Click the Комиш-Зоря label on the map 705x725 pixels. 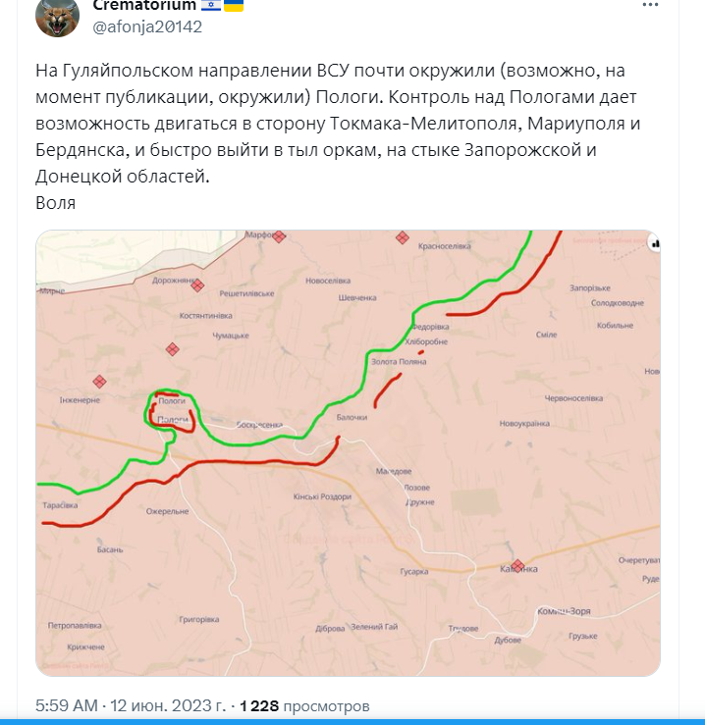[564, 611]
